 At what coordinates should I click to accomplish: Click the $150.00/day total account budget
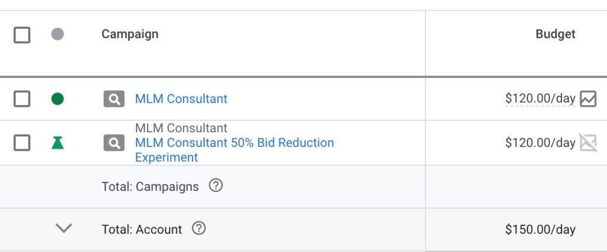point(539,229)
